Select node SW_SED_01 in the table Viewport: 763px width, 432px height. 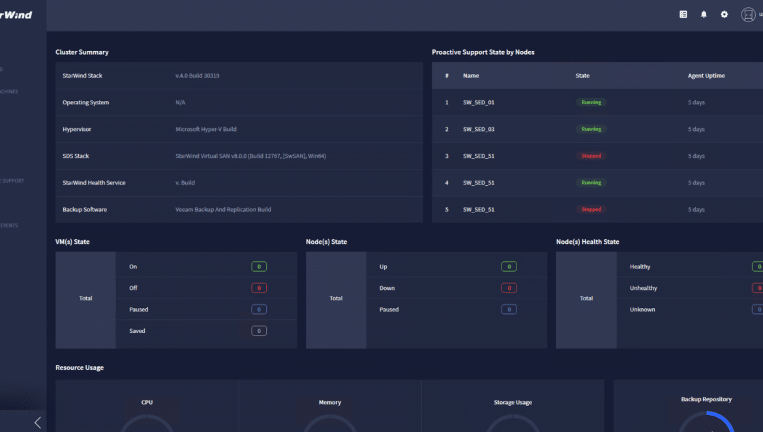(478, 102)
